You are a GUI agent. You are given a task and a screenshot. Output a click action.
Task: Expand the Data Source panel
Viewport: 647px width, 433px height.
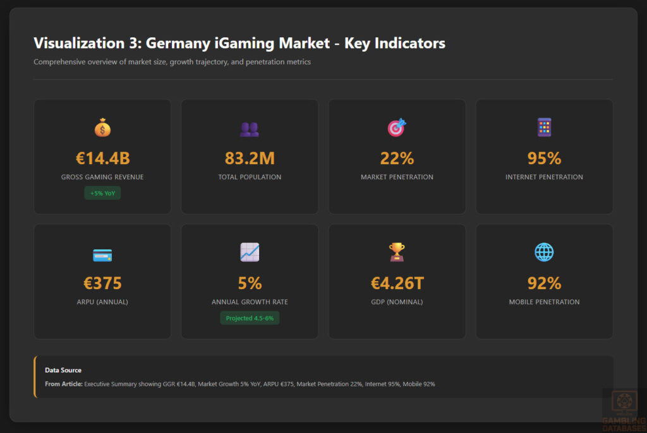[323, 377]
